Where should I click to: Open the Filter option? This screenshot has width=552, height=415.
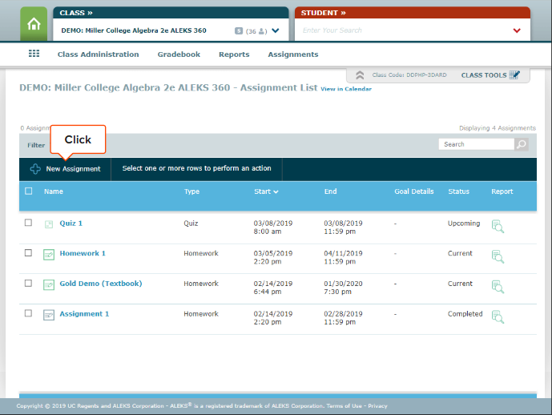tap(36, 145)
